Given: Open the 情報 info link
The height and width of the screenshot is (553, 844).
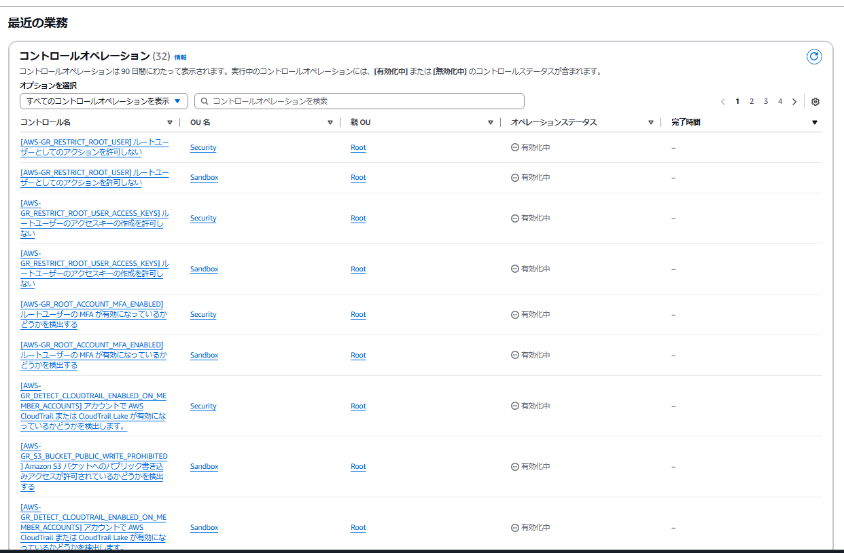Looking at the screenshot, I should pos(180,58).
